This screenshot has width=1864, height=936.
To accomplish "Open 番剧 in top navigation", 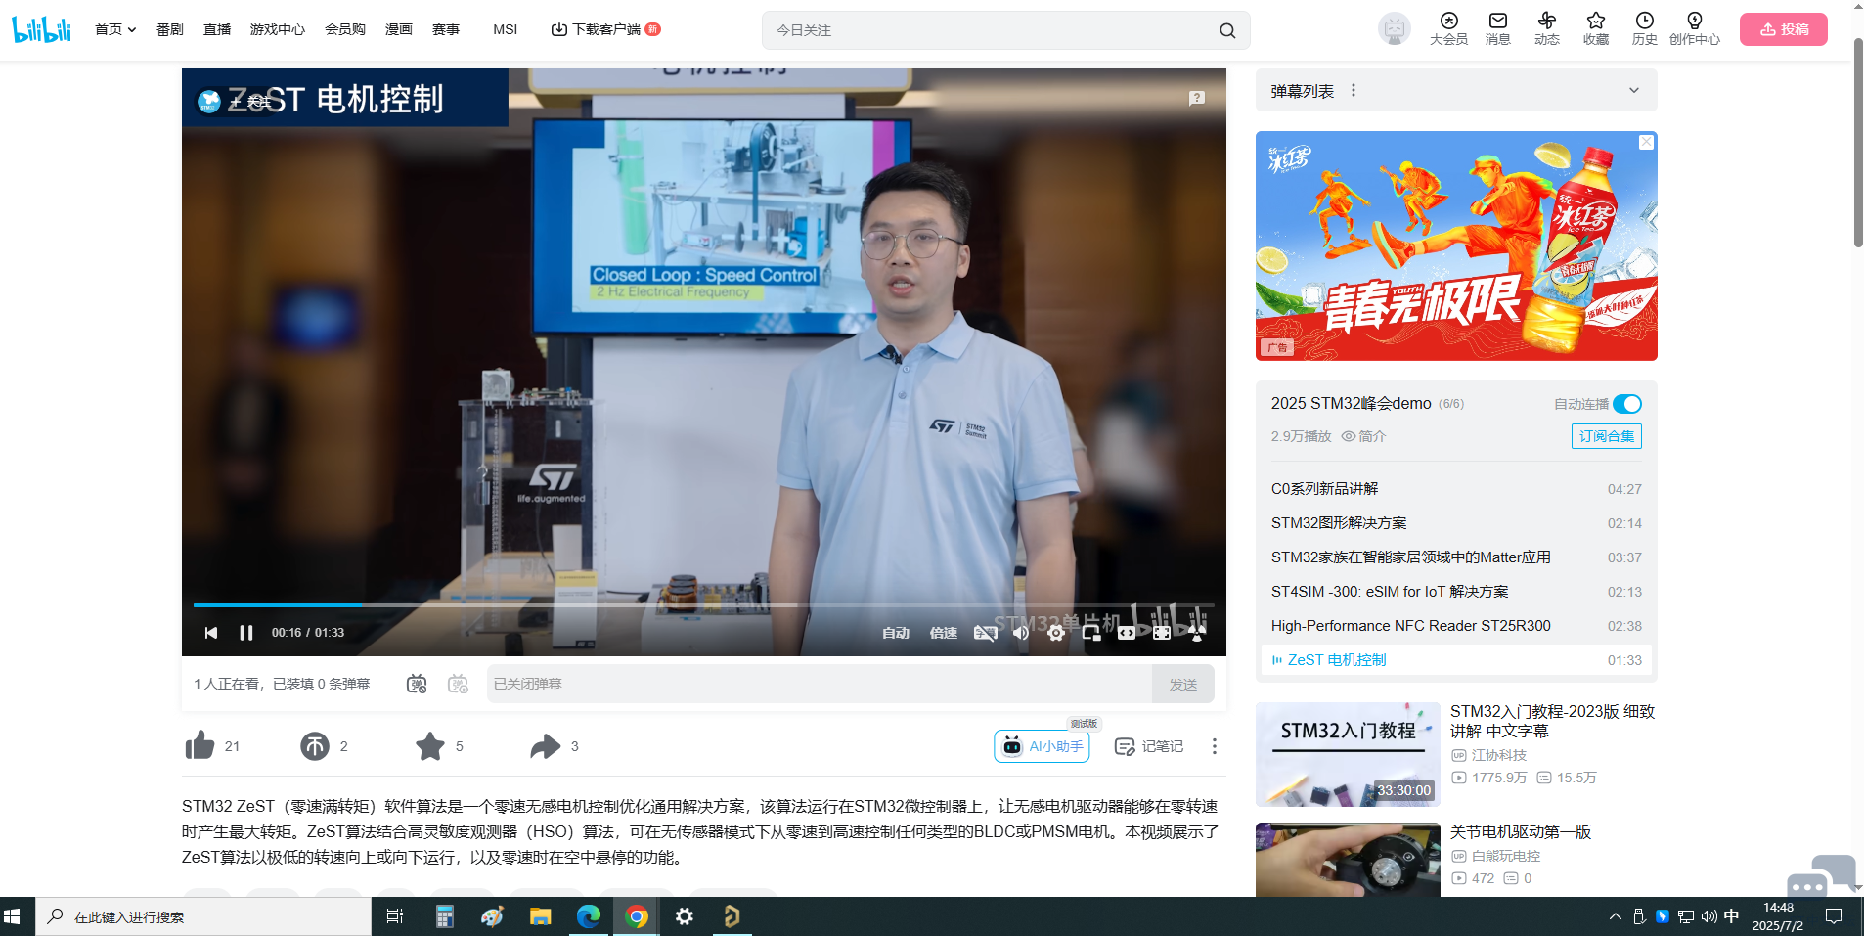I will (170, 29).
